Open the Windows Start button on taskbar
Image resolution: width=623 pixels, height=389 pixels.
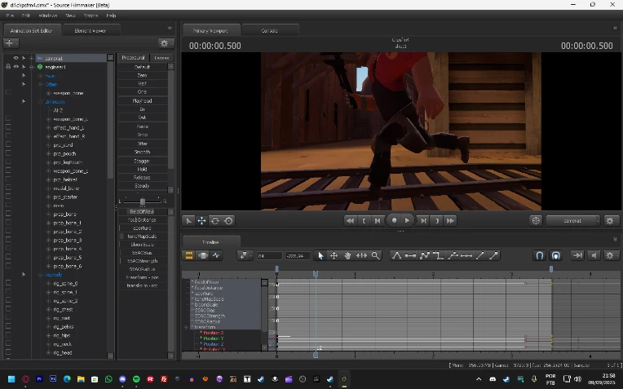[x=11, y=379]
